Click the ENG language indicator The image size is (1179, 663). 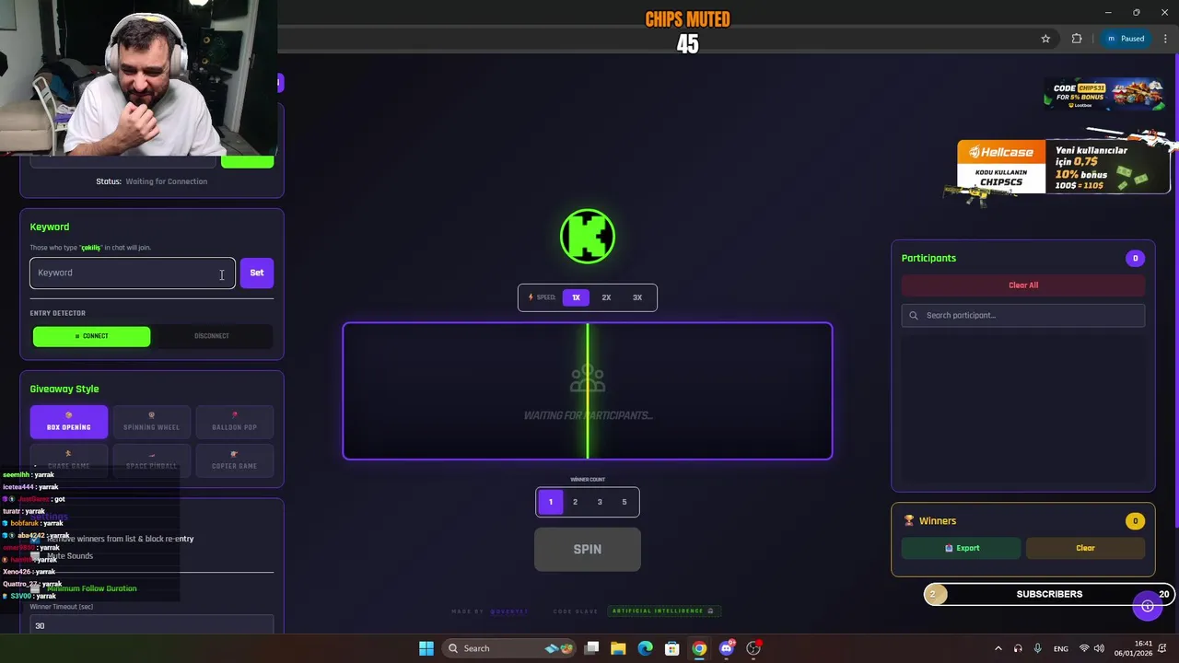1061,648
